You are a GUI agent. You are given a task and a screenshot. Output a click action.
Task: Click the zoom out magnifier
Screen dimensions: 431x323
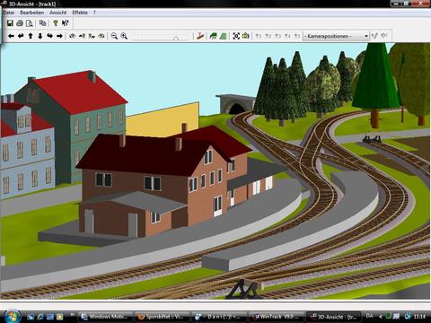point(114,36)
